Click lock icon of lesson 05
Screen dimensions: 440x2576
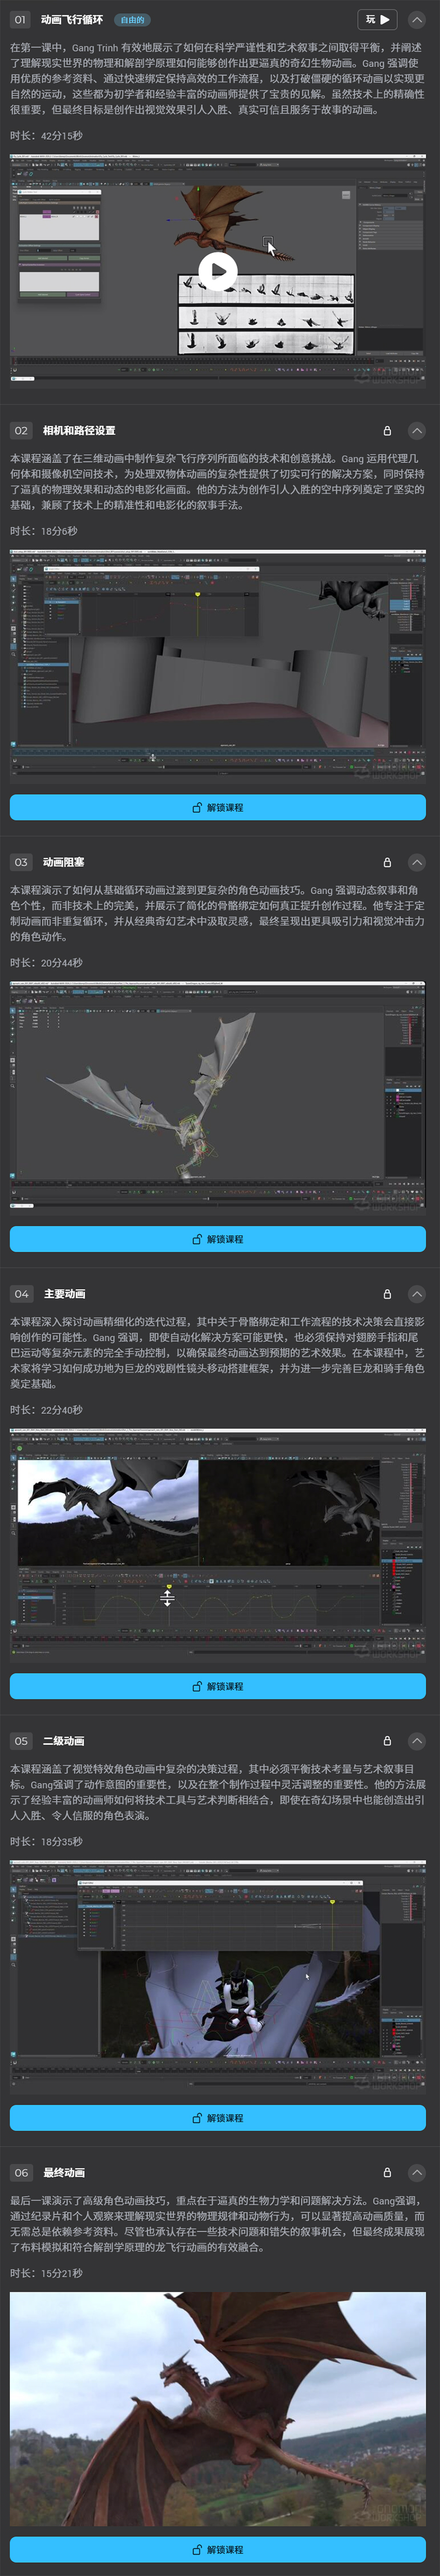[387, 1742]
